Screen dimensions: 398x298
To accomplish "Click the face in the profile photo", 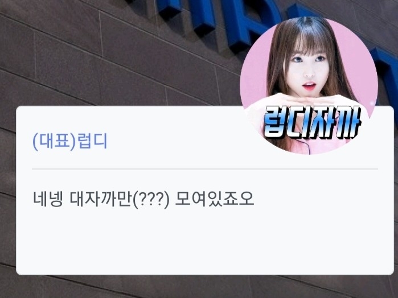I will 309,71.
